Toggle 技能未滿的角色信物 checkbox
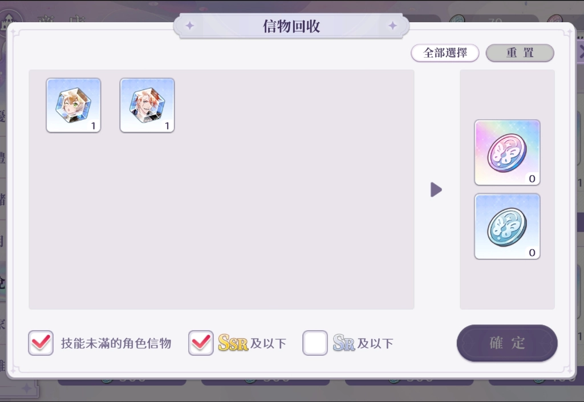 [40, 343]
